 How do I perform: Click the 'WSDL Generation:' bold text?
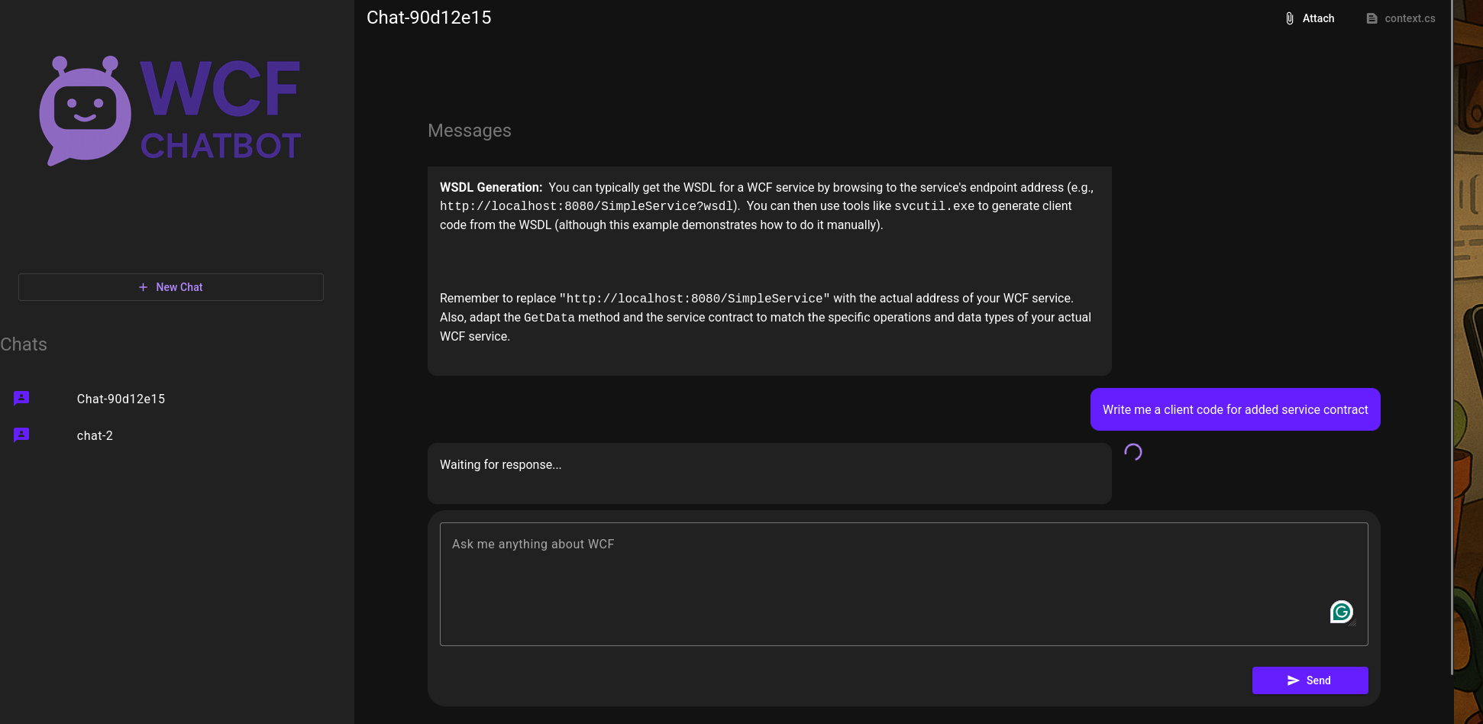coord(491,187)
